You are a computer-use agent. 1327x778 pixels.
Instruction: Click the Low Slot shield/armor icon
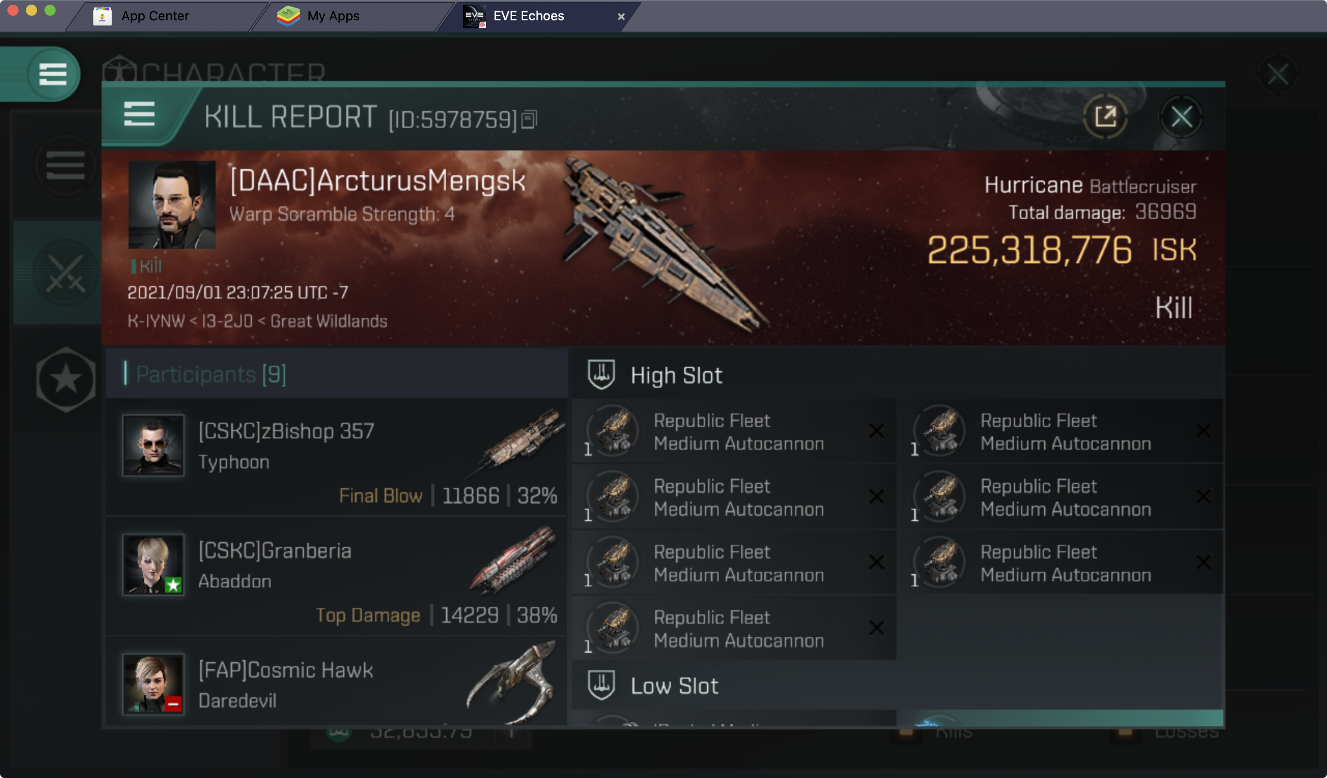(x=601, y=685)
